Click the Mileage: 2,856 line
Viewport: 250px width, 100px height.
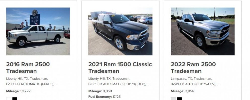click(182, 91)
